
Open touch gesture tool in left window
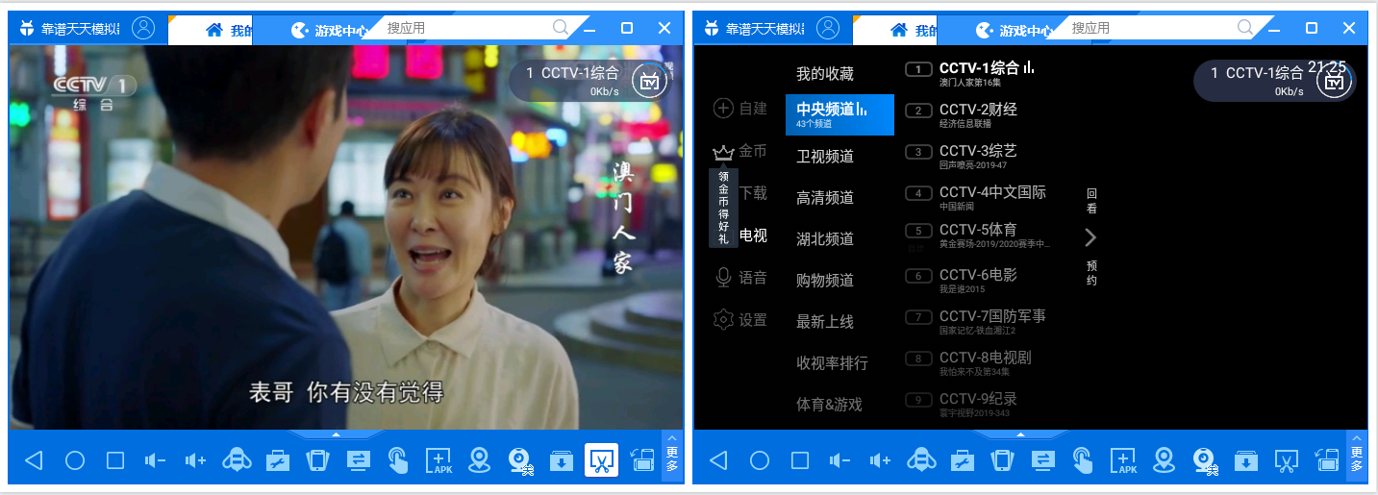tap(398, 460)
